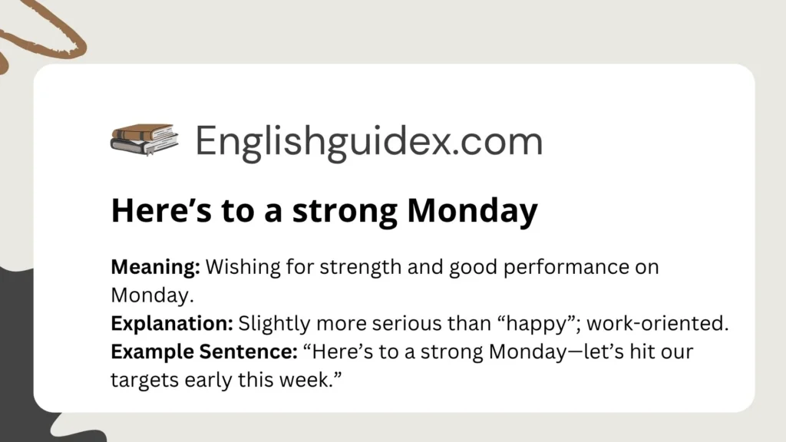786x442 pixels.
Task: Open the Englishguidex.com site link
Action: coord(368,141)
